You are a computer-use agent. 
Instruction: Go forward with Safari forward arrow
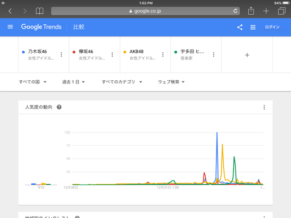click(x=25, y=11)
